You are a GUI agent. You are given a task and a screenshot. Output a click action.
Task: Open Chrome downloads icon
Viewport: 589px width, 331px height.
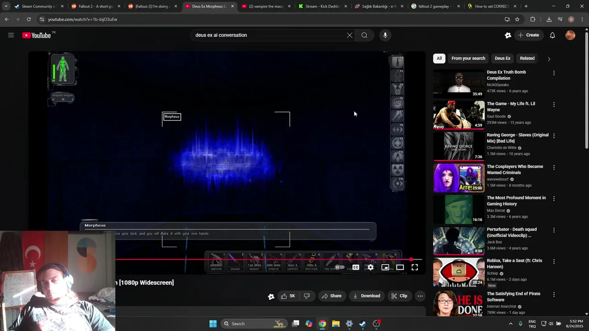[549, 19]
